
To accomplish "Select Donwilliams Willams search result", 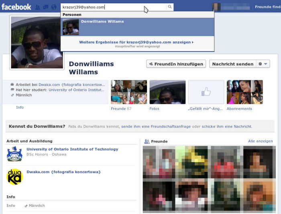I will click(x=137, y=27).
